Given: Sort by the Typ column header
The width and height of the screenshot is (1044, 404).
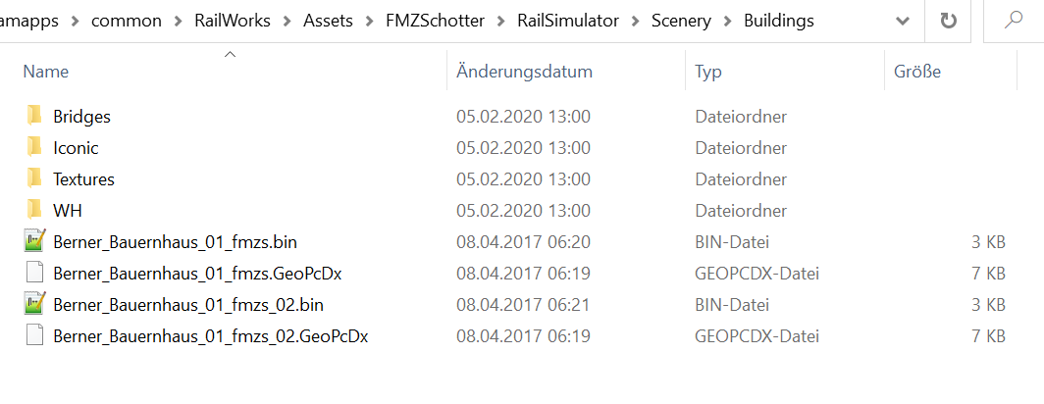Looking at the screenshot, I should [707, 72].
